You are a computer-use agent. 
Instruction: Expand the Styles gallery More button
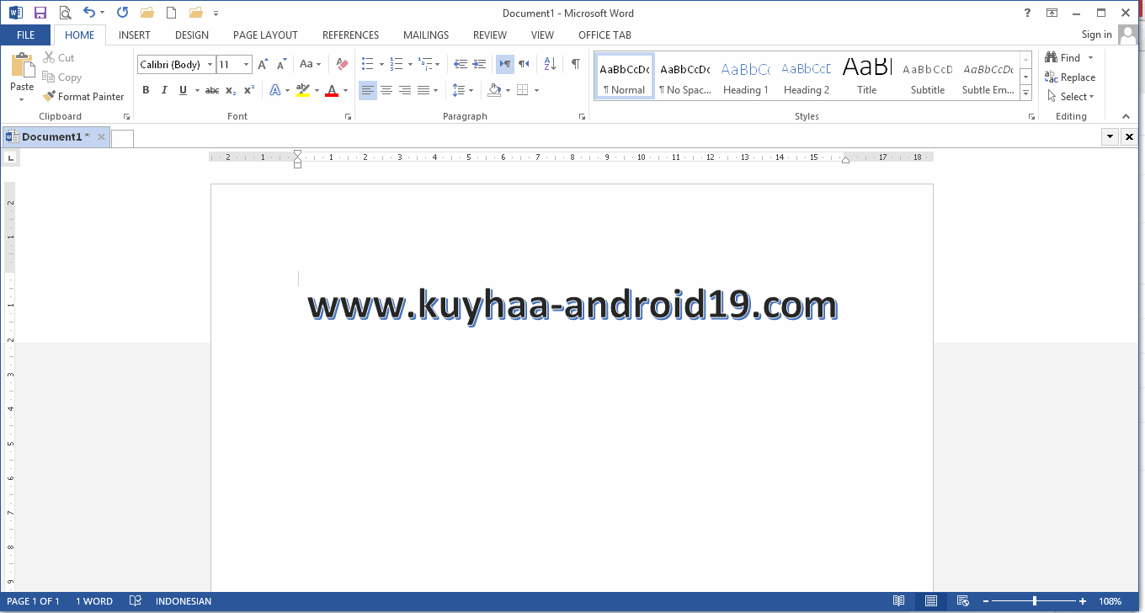tap(1025, 93)
